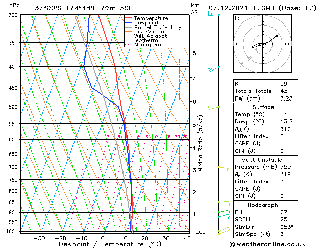Click the cyan wind barb at 400 hPa
The height and width of the screenshot is (248, 321).
(x=213, y=69)
